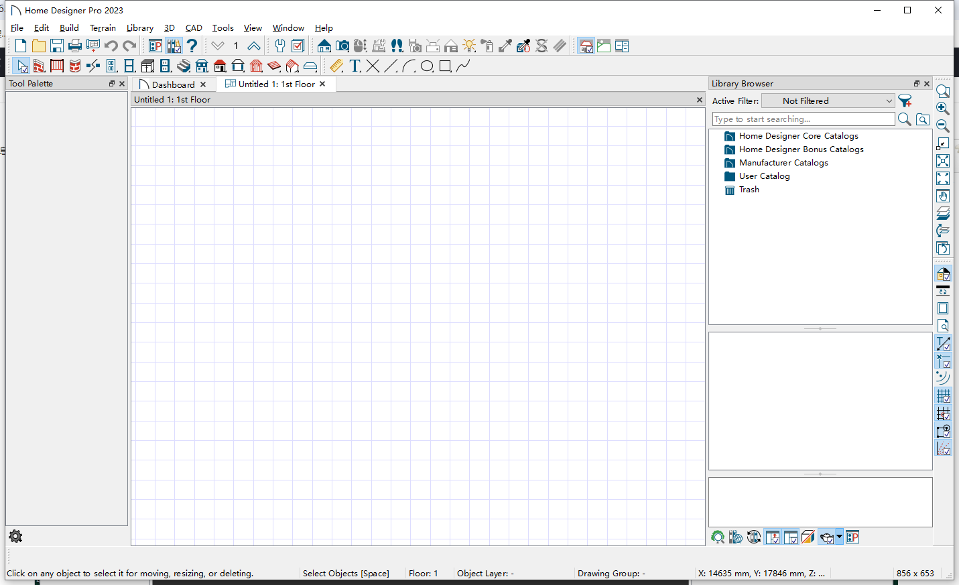Select the Arc drawing tool
The width and height of the screenshot is (959, 585).
[409, 66]
